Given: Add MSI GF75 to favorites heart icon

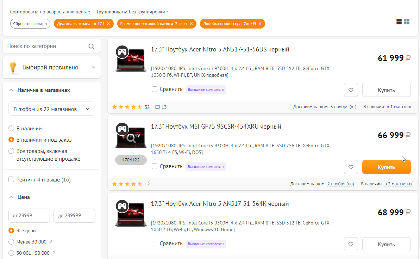Looking at the screenshot, I should (x=351, y=167).
